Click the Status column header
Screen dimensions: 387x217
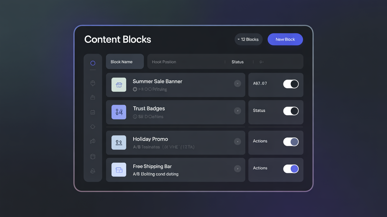(x=237, y=62)
